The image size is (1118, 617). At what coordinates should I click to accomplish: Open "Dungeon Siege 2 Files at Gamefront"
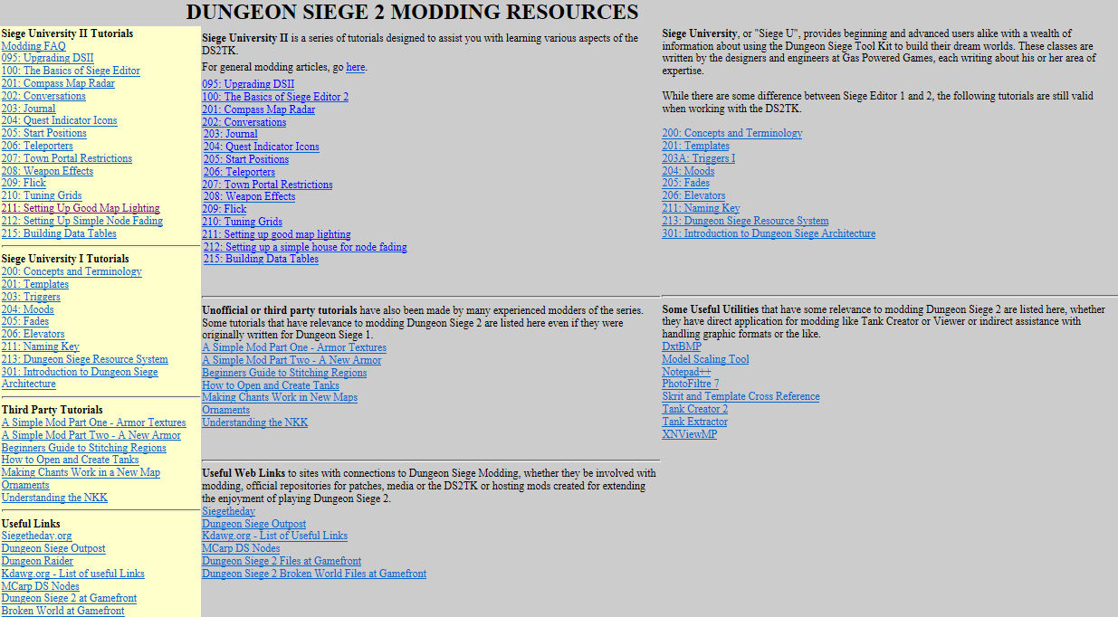282,561
